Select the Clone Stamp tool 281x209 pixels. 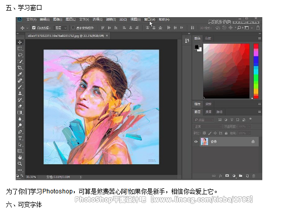pos(20,93)
